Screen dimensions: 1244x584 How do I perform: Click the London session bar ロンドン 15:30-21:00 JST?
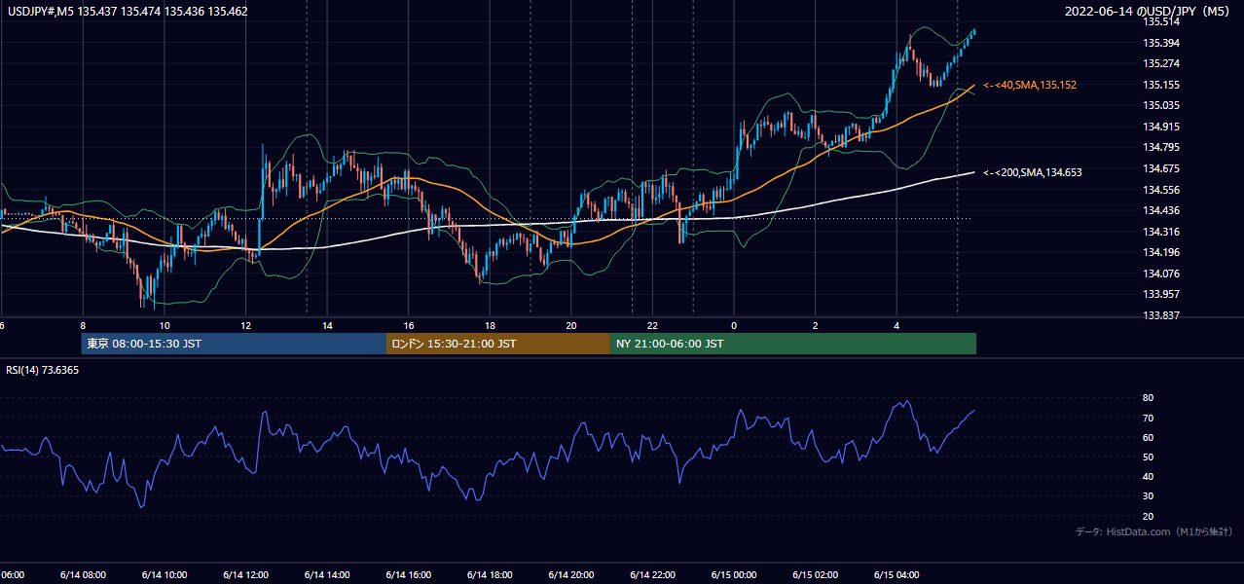(498, 344)
